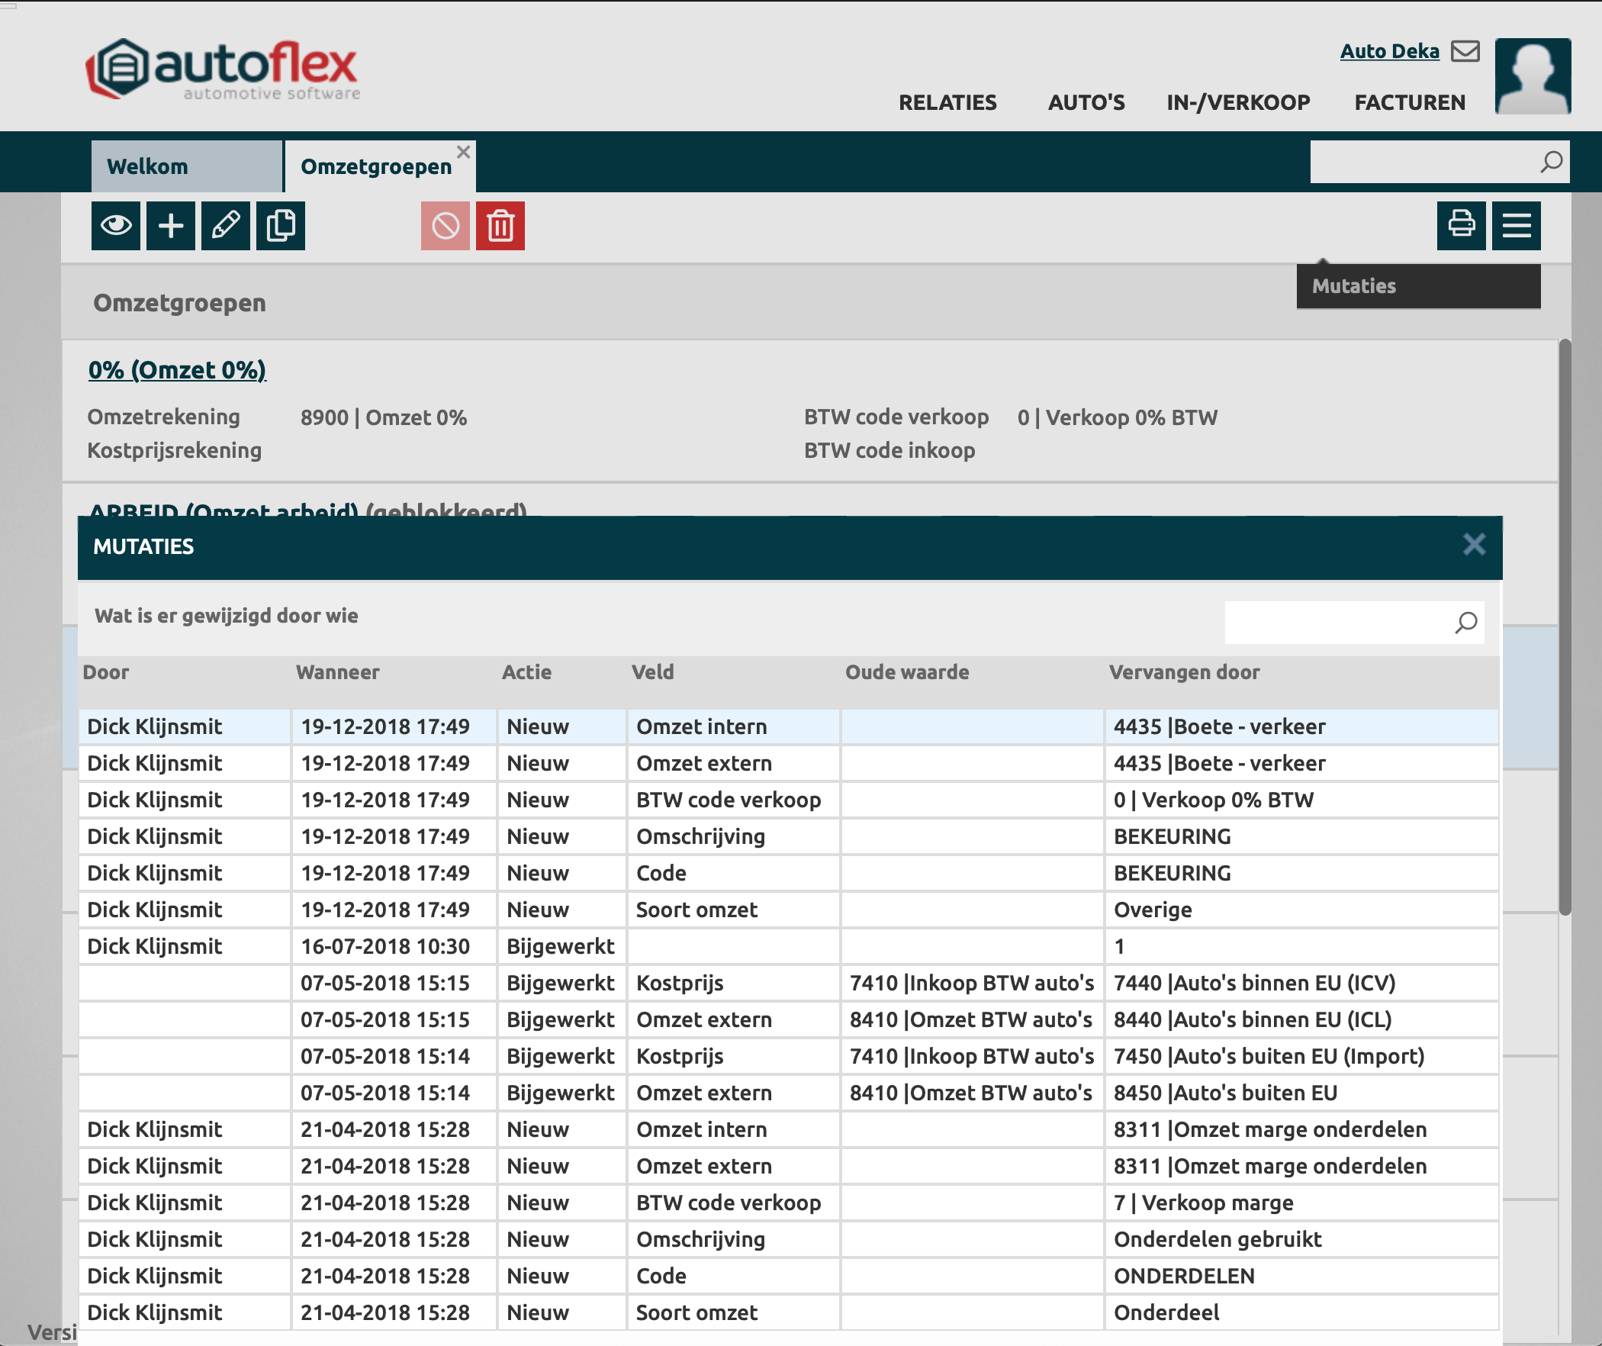
Task: Click the top bar search magnifier
Action: [x=1551, y=162]
